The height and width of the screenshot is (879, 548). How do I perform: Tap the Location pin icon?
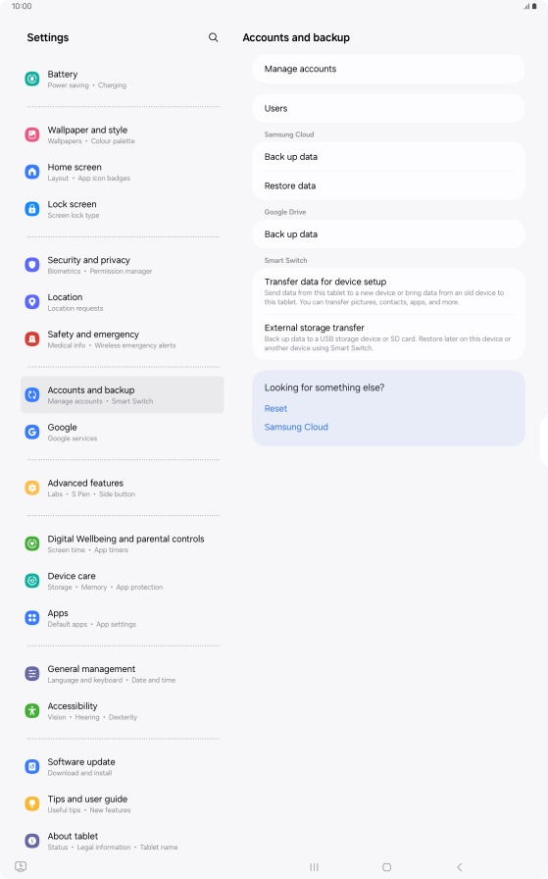[x=32, y=302]
